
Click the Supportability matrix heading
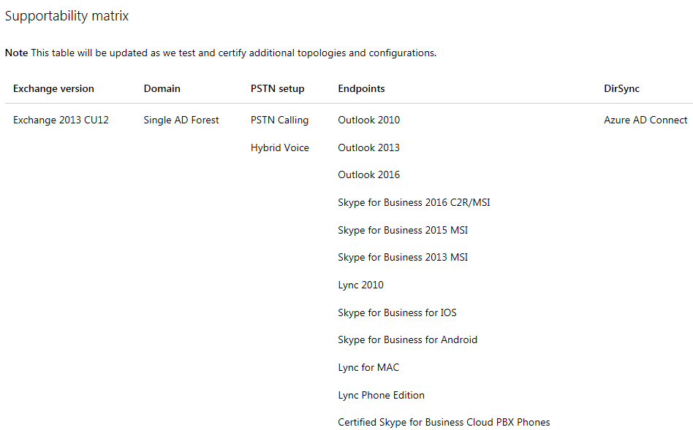(x=67, y=16)
